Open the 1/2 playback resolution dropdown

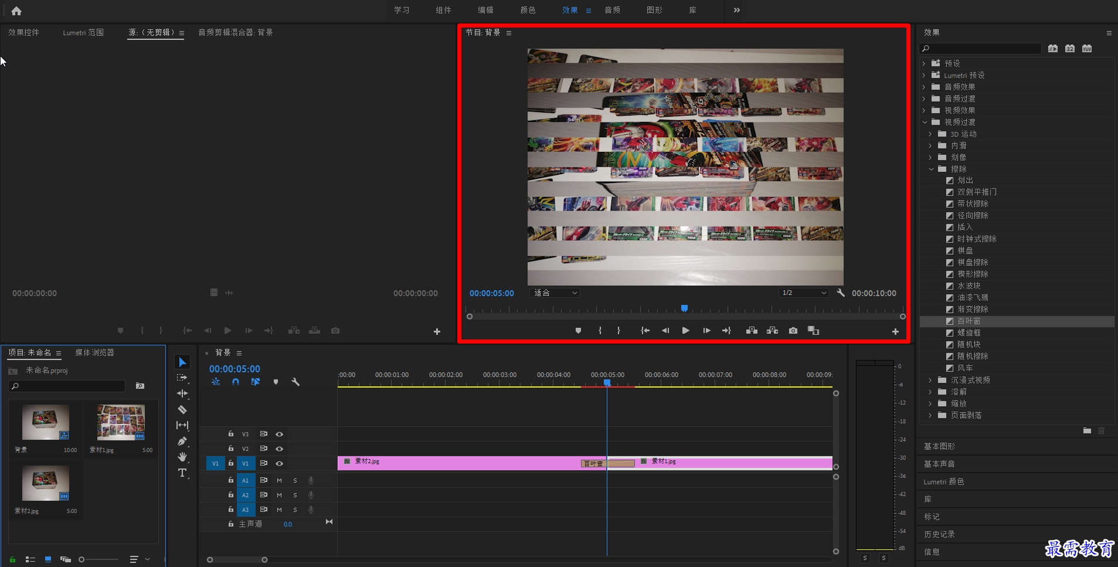coord(804,293)
